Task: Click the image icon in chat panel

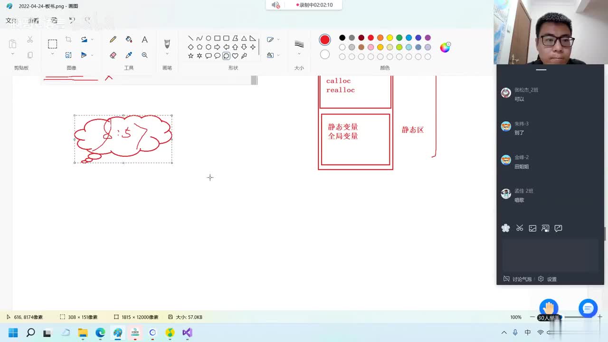Action: 532,228
